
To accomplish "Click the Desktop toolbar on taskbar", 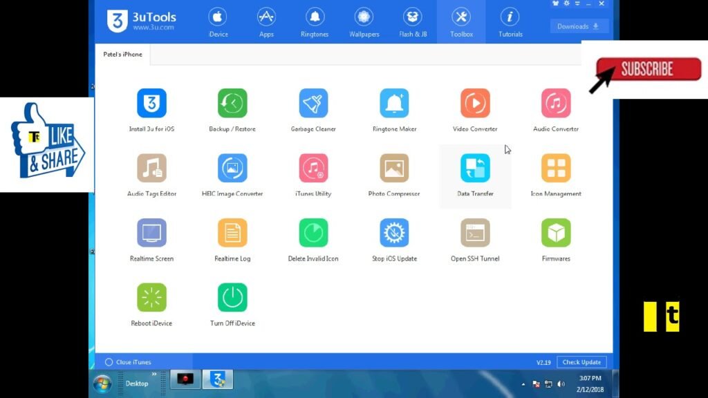I will (x=137, y=383).
